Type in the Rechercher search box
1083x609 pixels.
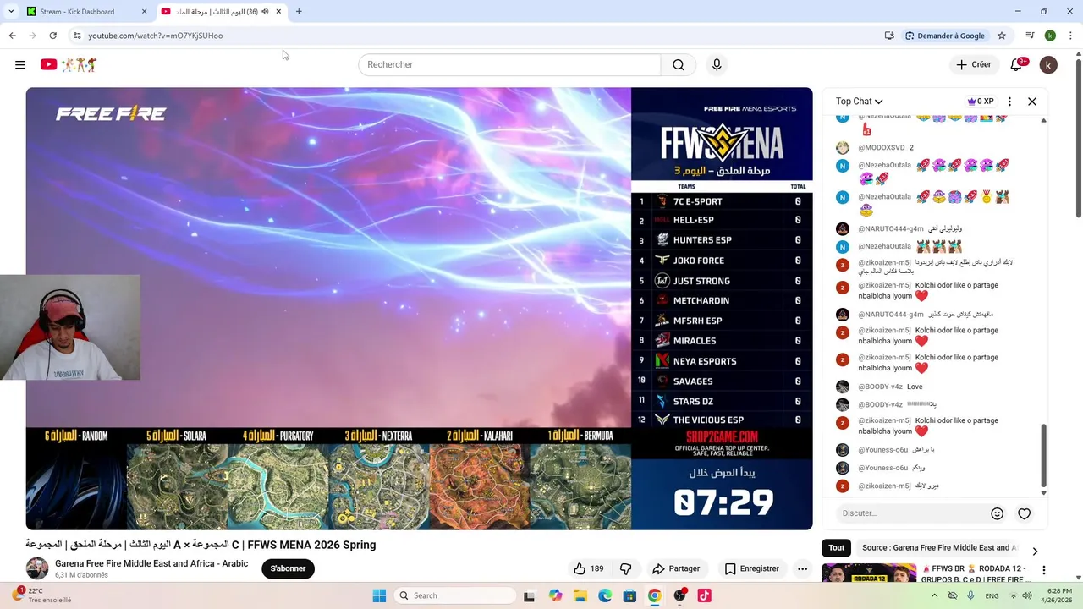coord(509,65)
